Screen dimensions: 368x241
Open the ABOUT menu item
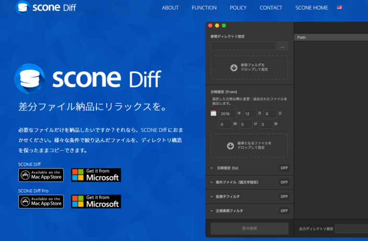coord(170,8)
